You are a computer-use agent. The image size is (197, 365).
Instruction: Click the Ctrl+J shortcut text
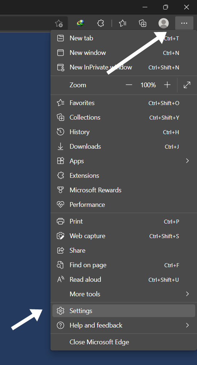[x=172, y=147]
